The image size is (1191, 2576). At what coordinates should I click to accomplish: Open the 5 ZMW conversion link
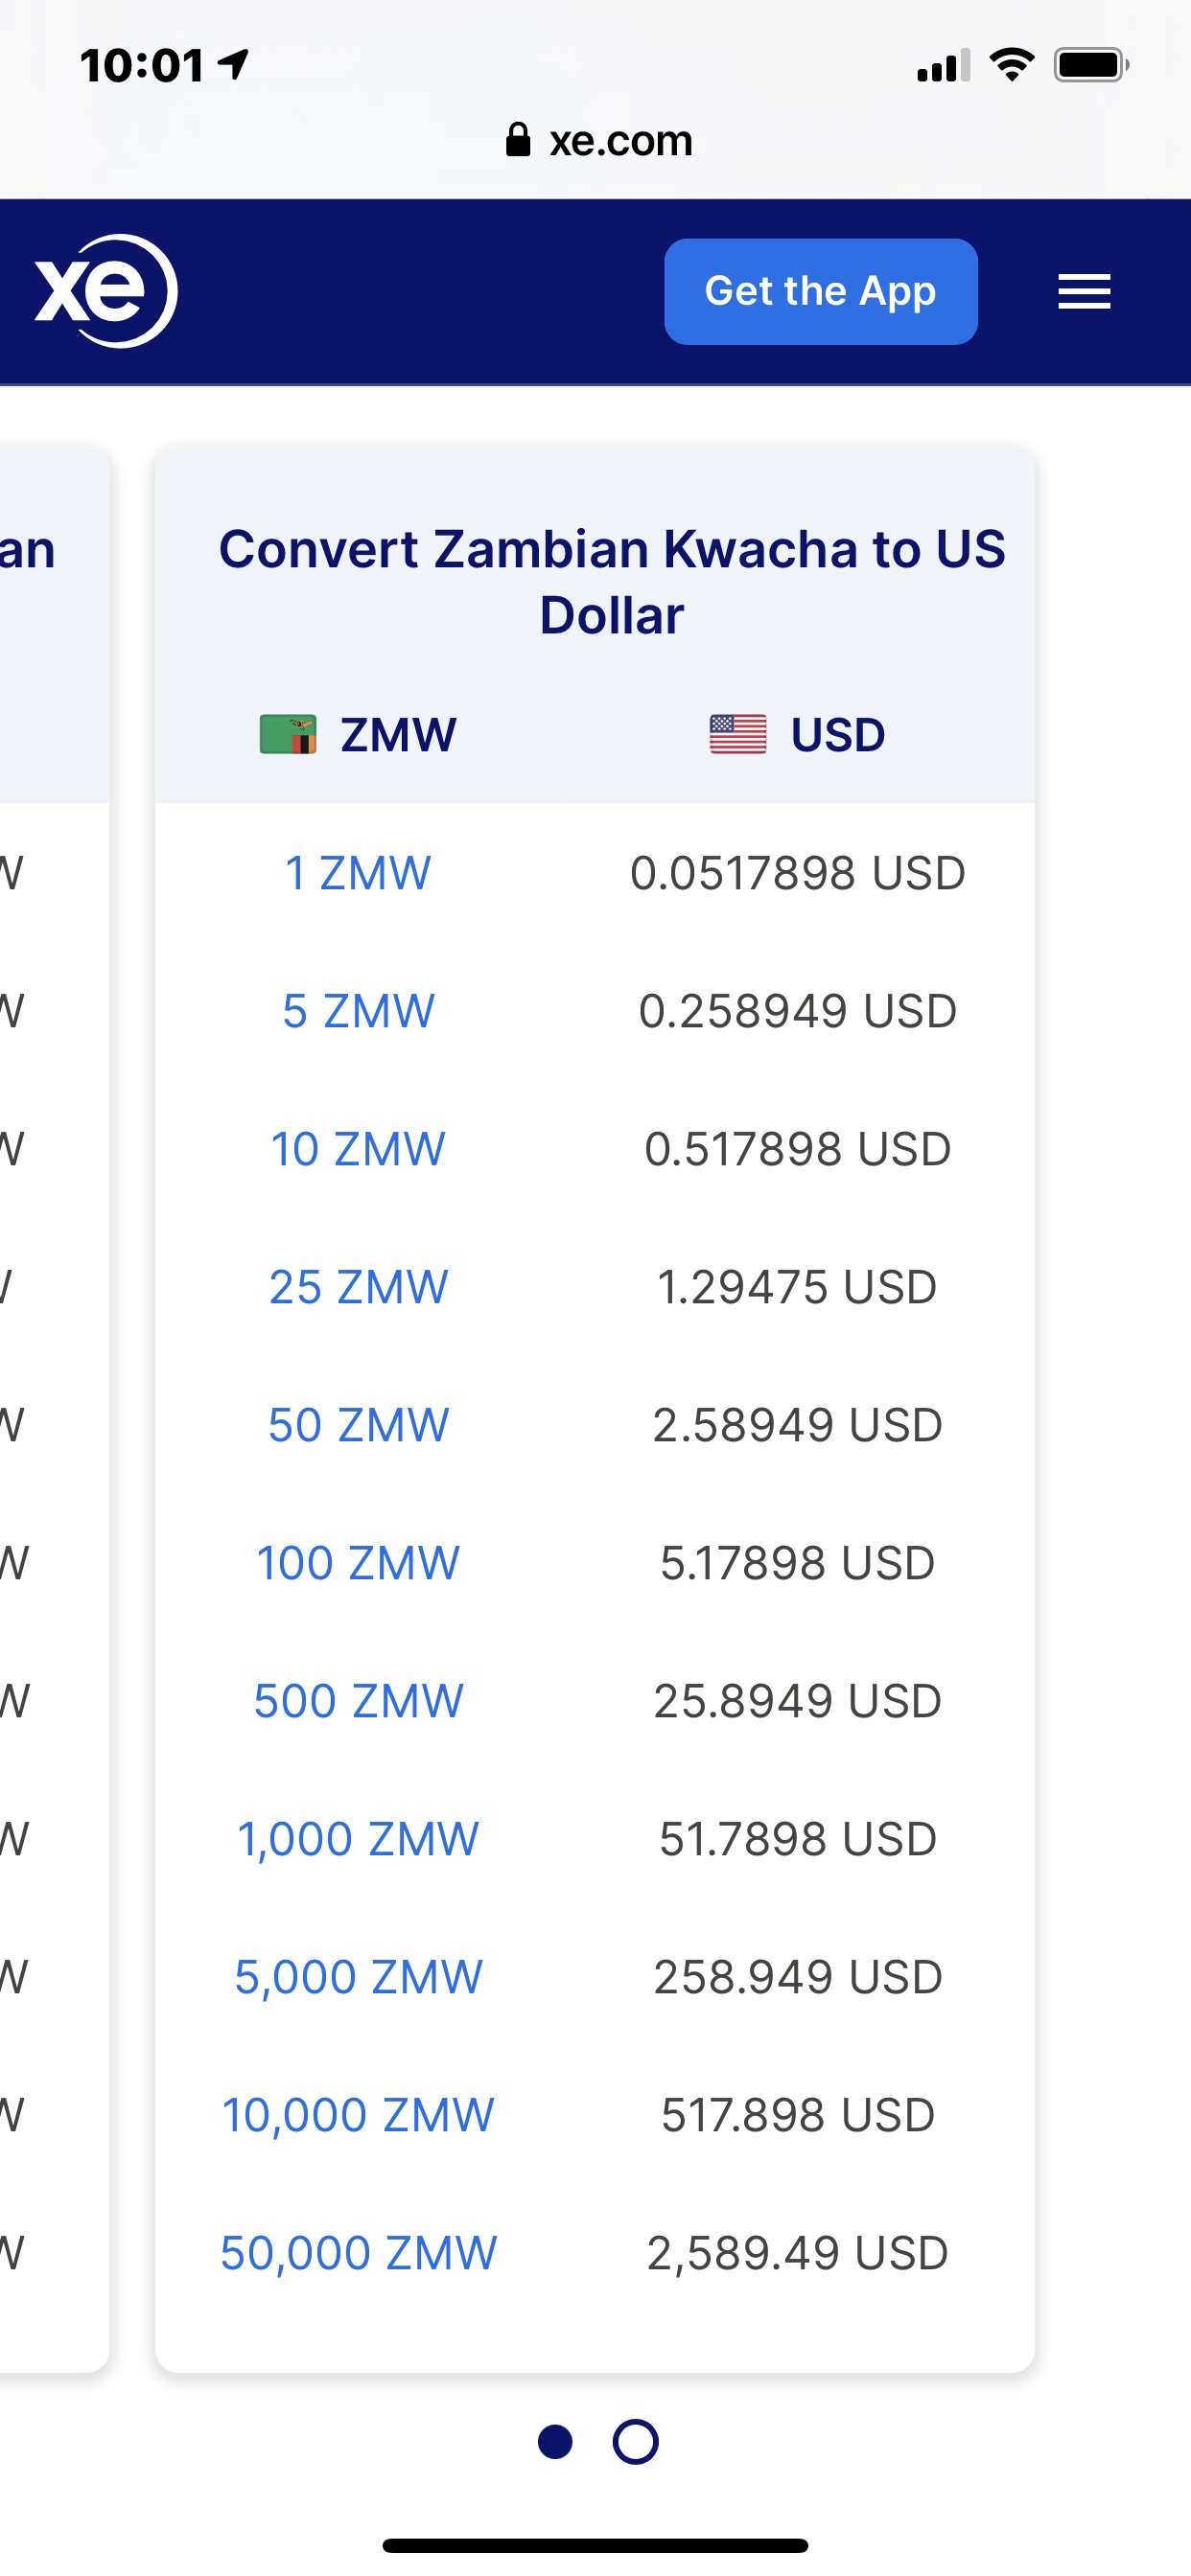[358, 1011]
